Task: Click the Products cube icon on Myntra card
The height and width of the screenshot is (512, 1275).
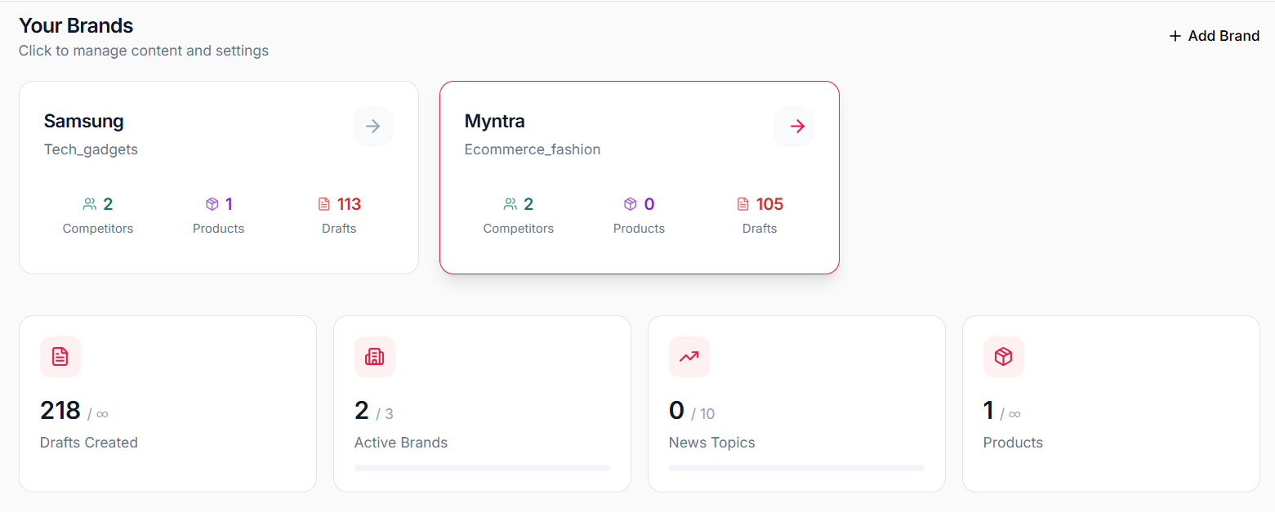Action: [630, 203]
